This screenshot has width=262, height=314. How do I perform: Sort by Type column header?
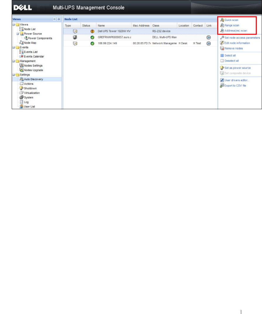click(x=72, y=26)
